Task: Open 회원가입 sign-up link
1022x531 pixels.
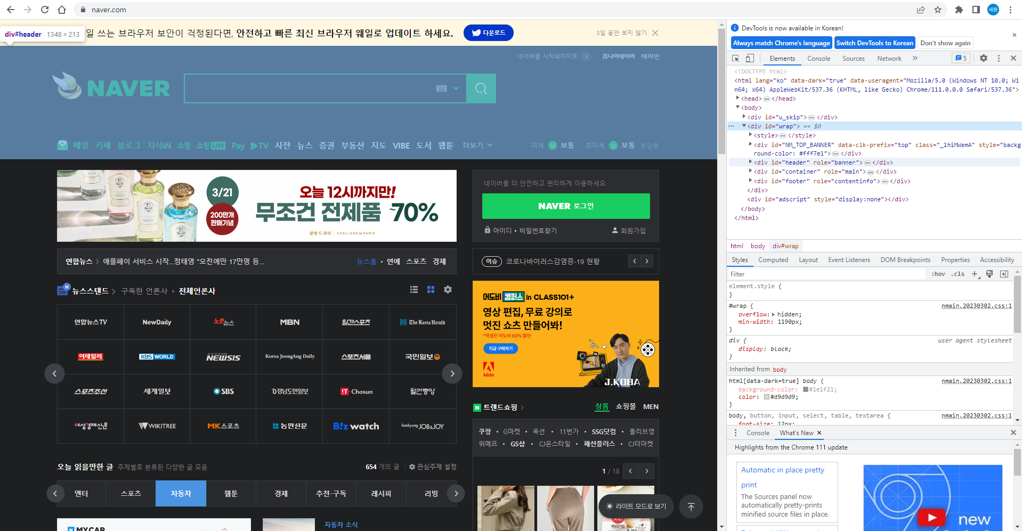Action: [x=629, y=231]
